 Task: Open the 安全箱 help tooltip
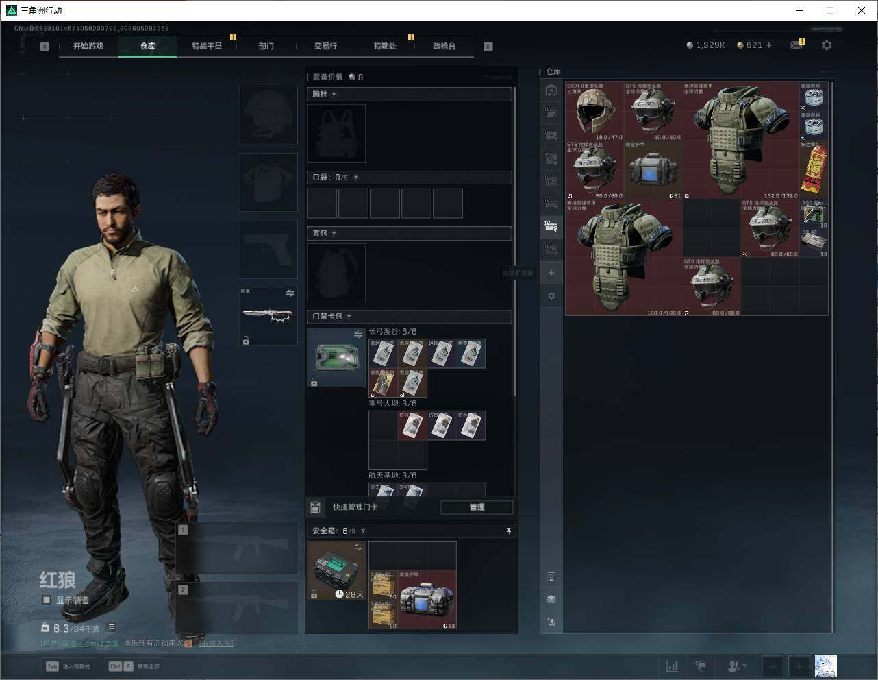[363, 531]
